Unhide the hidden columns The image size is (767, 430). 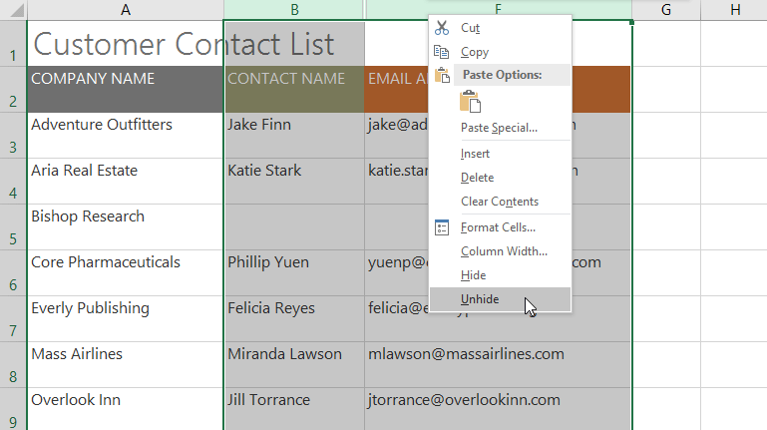point(480,299)
